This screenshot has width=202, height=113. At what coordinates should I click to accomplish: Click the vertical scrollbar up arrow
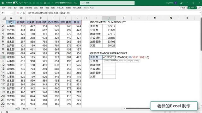[201, 17]
